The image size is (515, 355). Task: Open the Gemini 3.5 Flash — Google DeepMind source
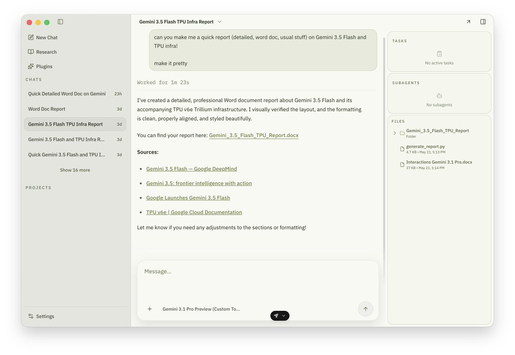tap(191, 169)
